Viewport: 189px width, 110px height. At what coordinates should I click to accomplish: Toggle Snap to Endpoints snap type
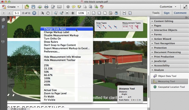[104, 27]
